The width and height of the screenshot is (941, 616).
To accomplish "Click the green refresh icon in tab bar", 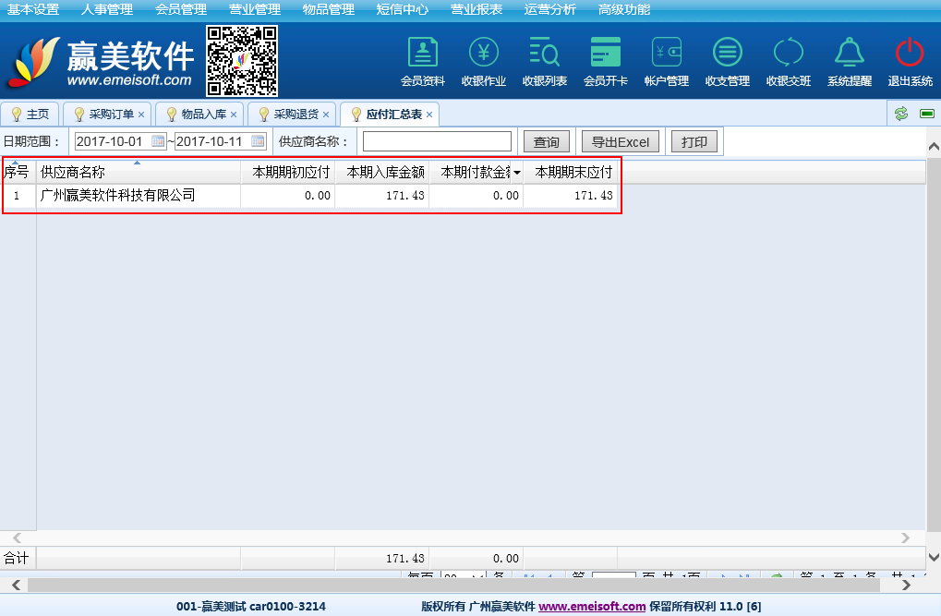I will click(901, 114).
